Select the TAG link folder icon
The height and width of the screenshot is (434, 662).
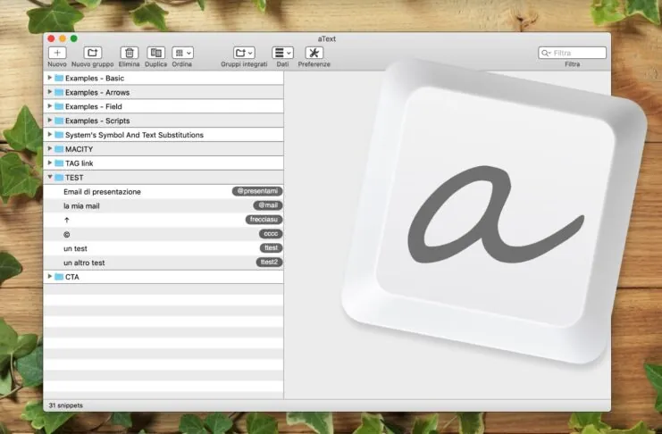click(59, 163)
